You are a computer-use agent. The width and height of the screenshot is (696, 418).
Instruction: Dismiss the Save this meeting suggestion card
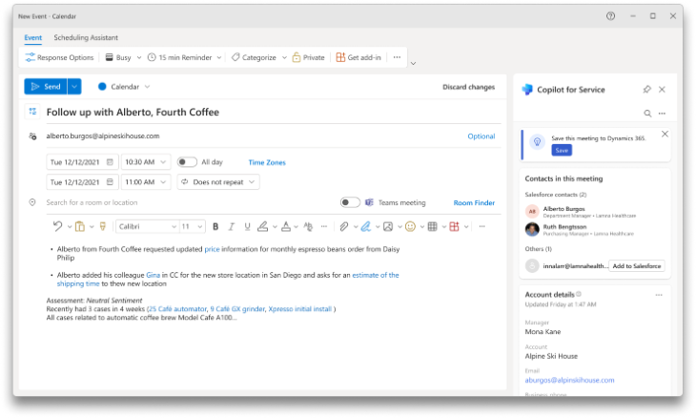click(x=665, y=134)
